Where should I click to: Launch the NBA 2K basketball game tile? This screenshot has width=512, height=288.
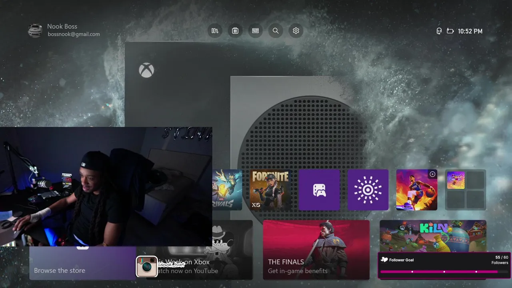(417, 190)
